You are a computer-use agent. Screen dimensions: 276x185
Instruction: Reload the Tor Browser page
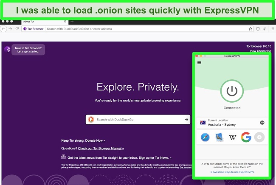click(17, 29)
